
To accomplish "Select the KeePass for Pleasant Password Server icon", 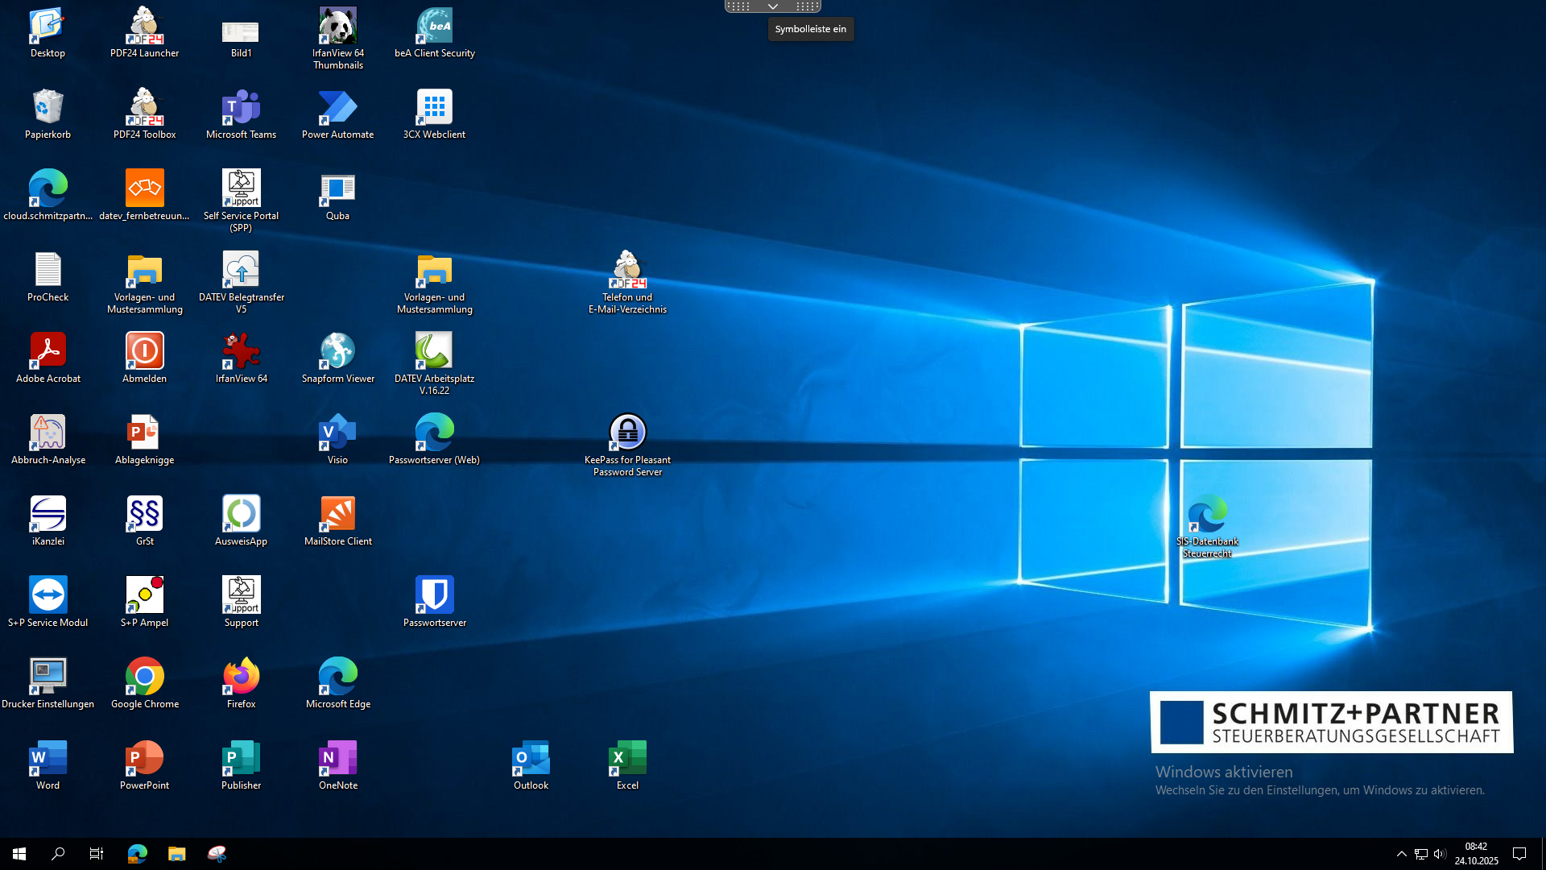I will click(x=627, y=433).
